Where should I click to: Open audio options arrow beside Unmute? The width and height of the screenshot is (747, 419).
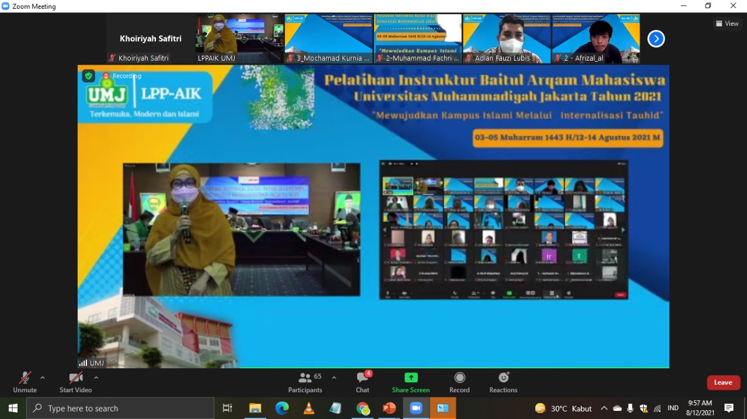click(42, 378)
